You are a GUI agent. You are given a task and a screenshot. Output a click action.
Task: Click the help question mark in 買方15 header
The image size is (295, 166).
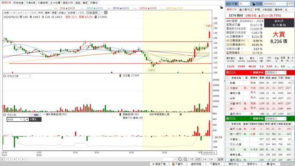251,73
